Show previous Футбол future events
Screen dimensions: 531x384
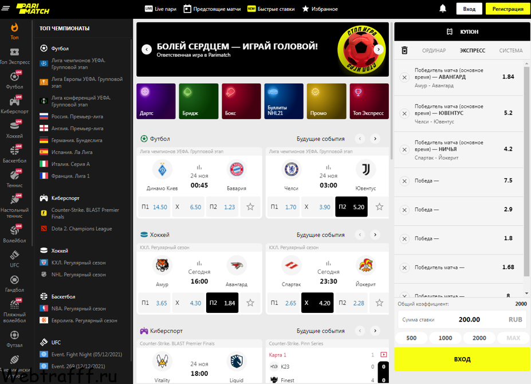360,139
